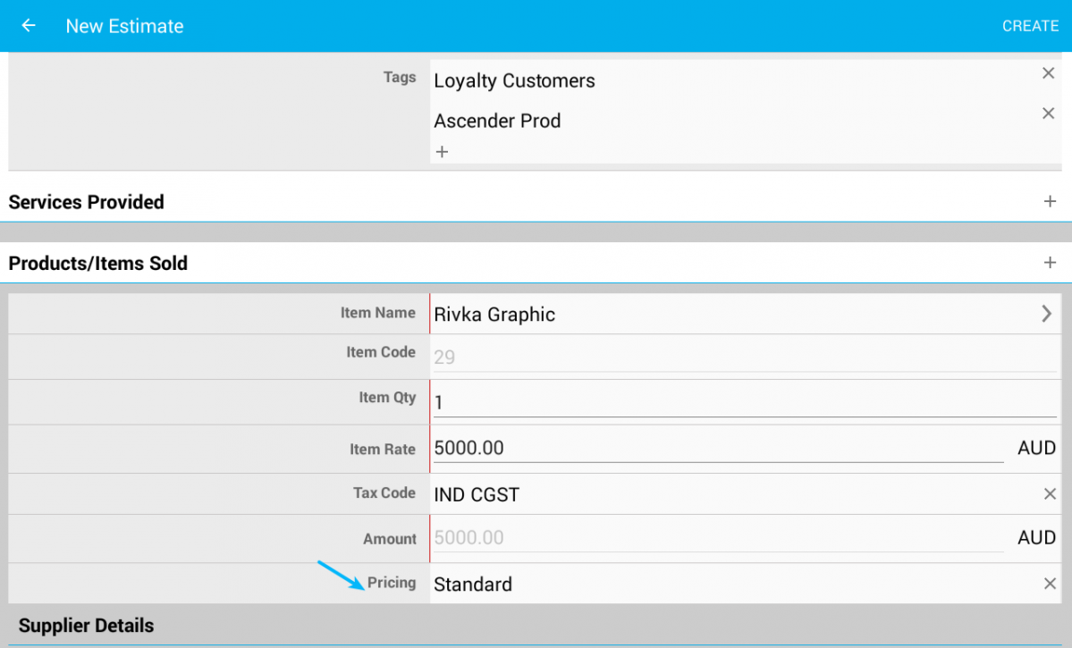The height and width of the screenshot is (648, 1072).
Task: Tap the Services Provided section header
Action: tap(87, 202)
